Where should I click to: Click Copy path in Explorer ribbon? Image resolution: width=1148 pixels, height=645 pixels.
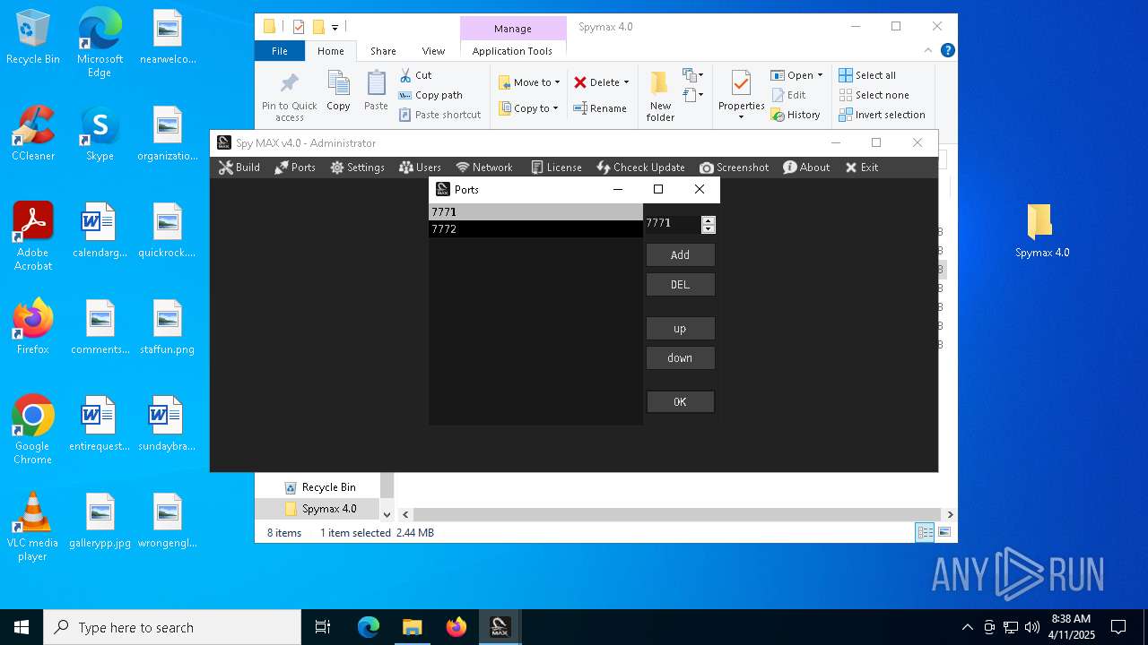pos(430,95)
